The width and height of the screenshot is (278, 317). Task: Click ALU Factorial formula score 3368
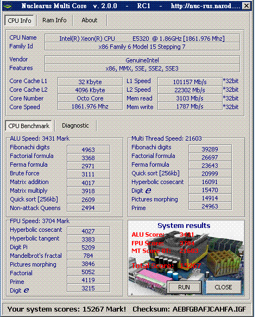pos(89,158)
